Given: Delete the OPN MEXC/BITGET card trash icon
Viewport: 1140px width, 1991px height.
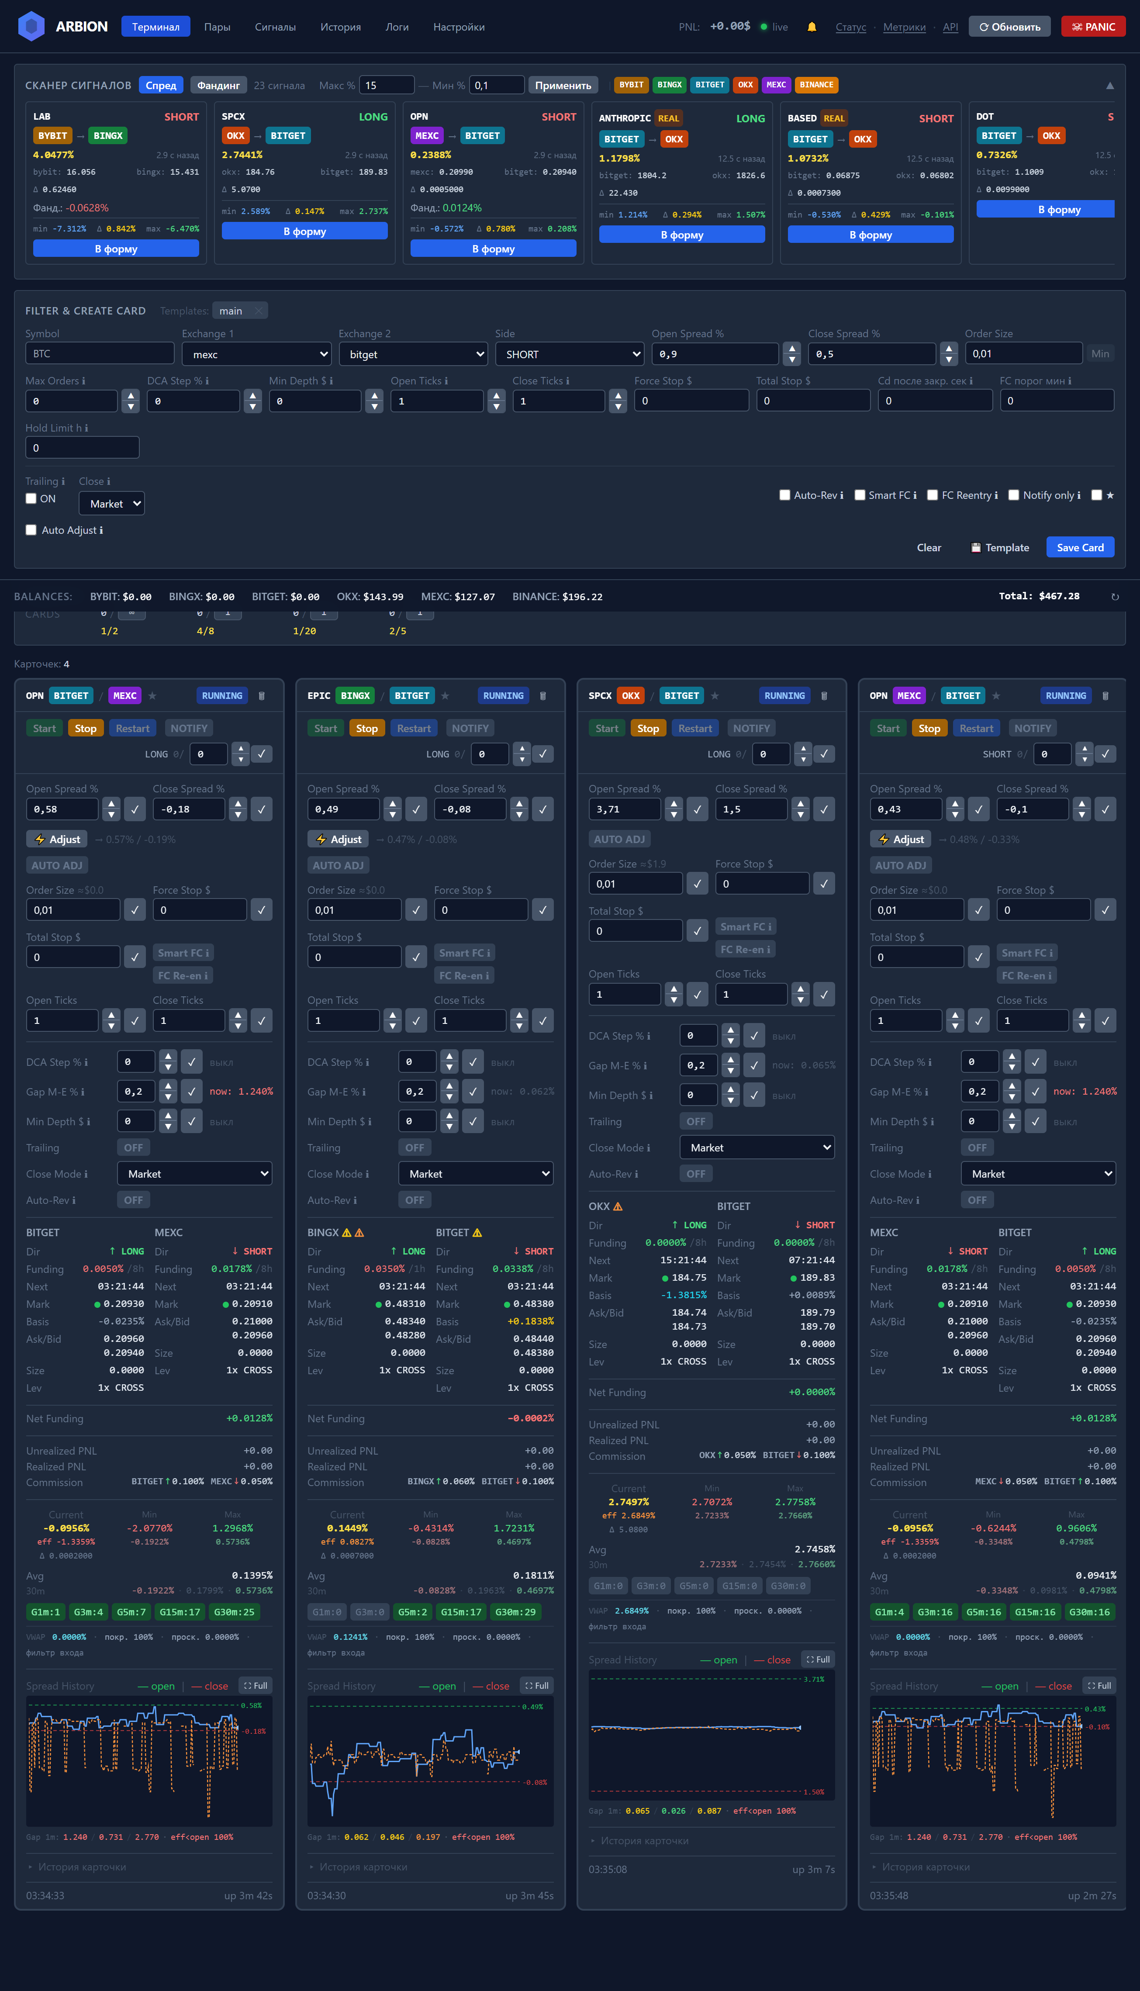Looking at the screenshot, I should 1105,695.
